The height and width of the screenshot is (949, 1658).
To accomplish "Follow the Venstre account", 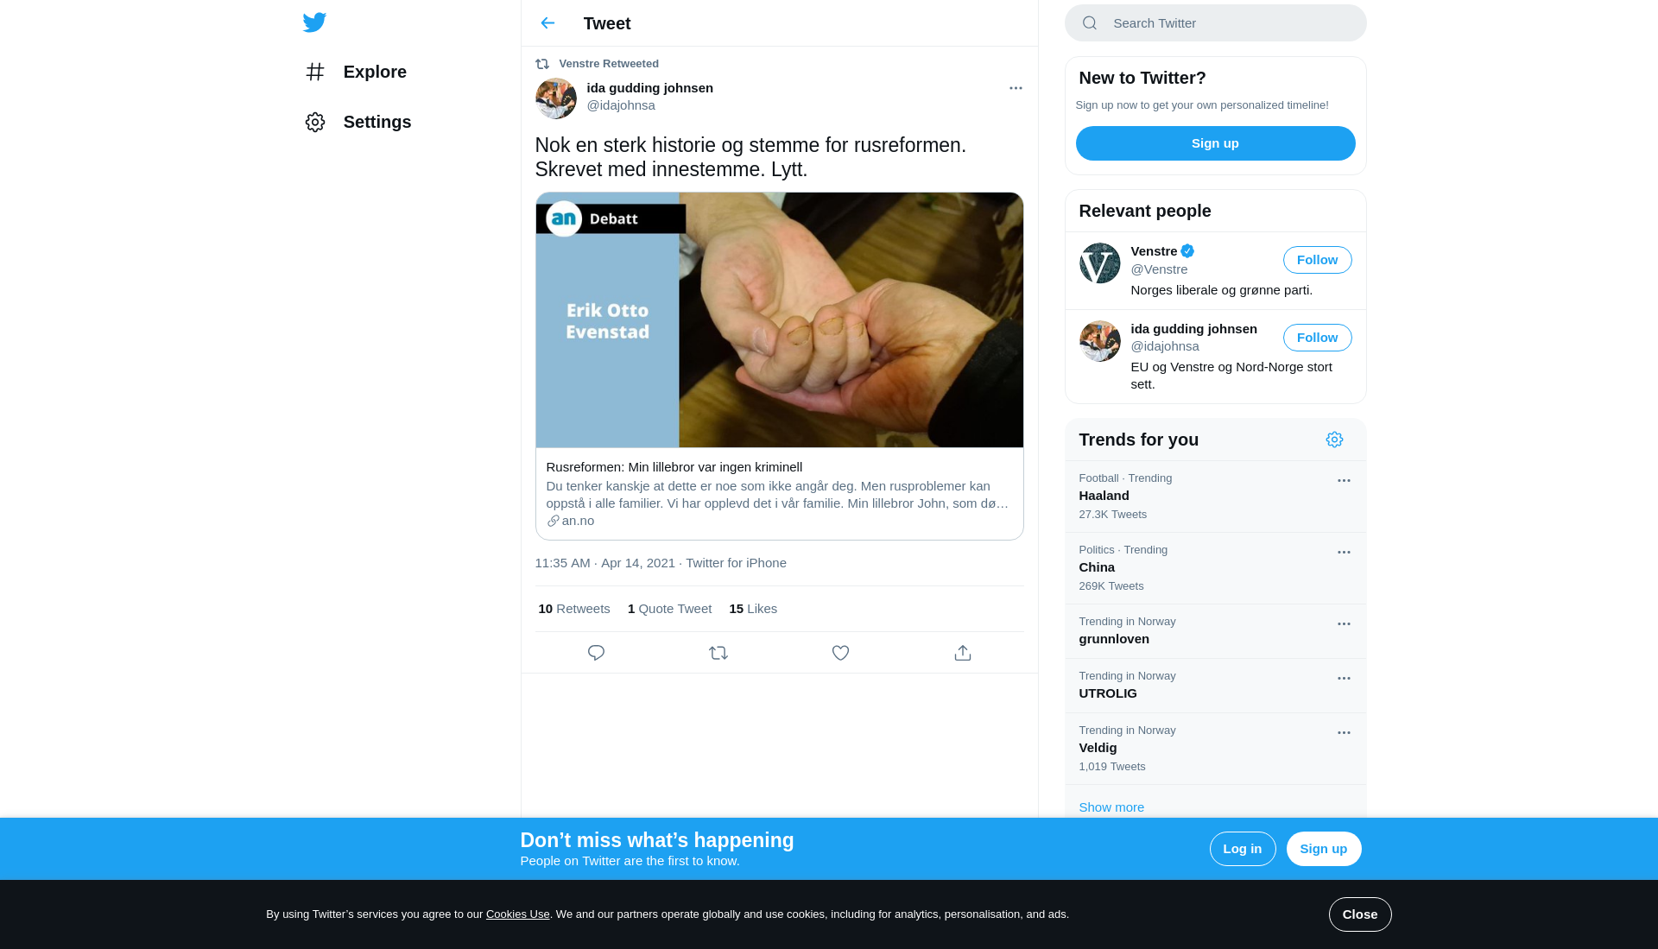I will 1317,260.
